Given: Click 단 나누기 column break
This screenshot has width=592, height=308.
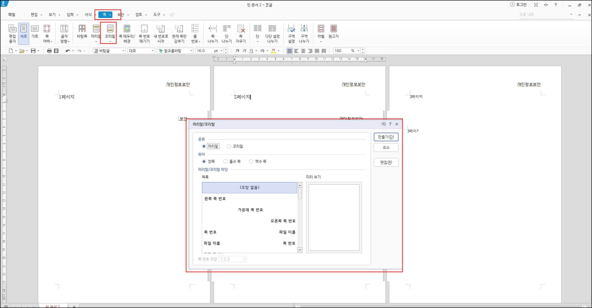Looking at the screenshot, I should click(x=227, y=33).
